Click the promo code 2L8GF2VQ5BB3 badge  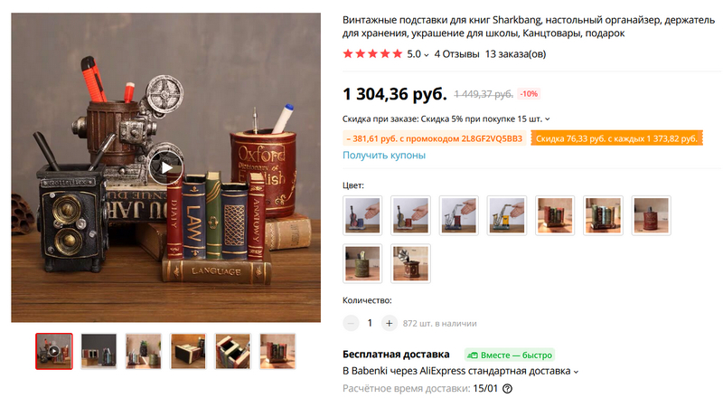click(435, 138)
